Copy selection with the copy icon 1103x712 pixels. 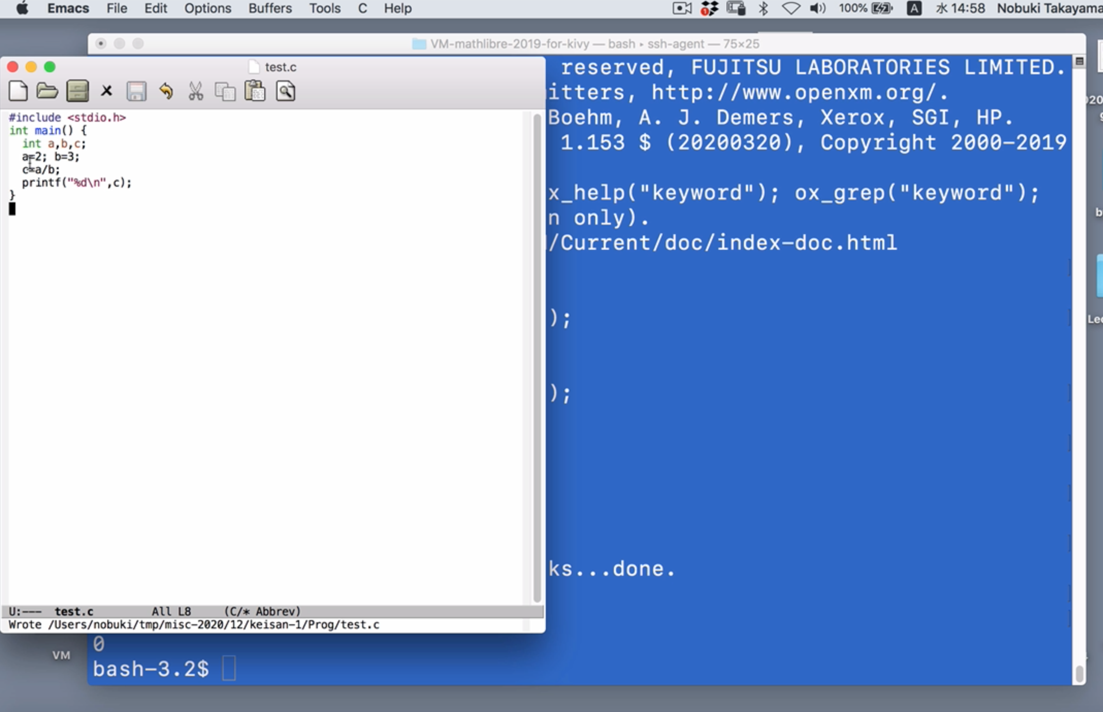tap(225, 92)
